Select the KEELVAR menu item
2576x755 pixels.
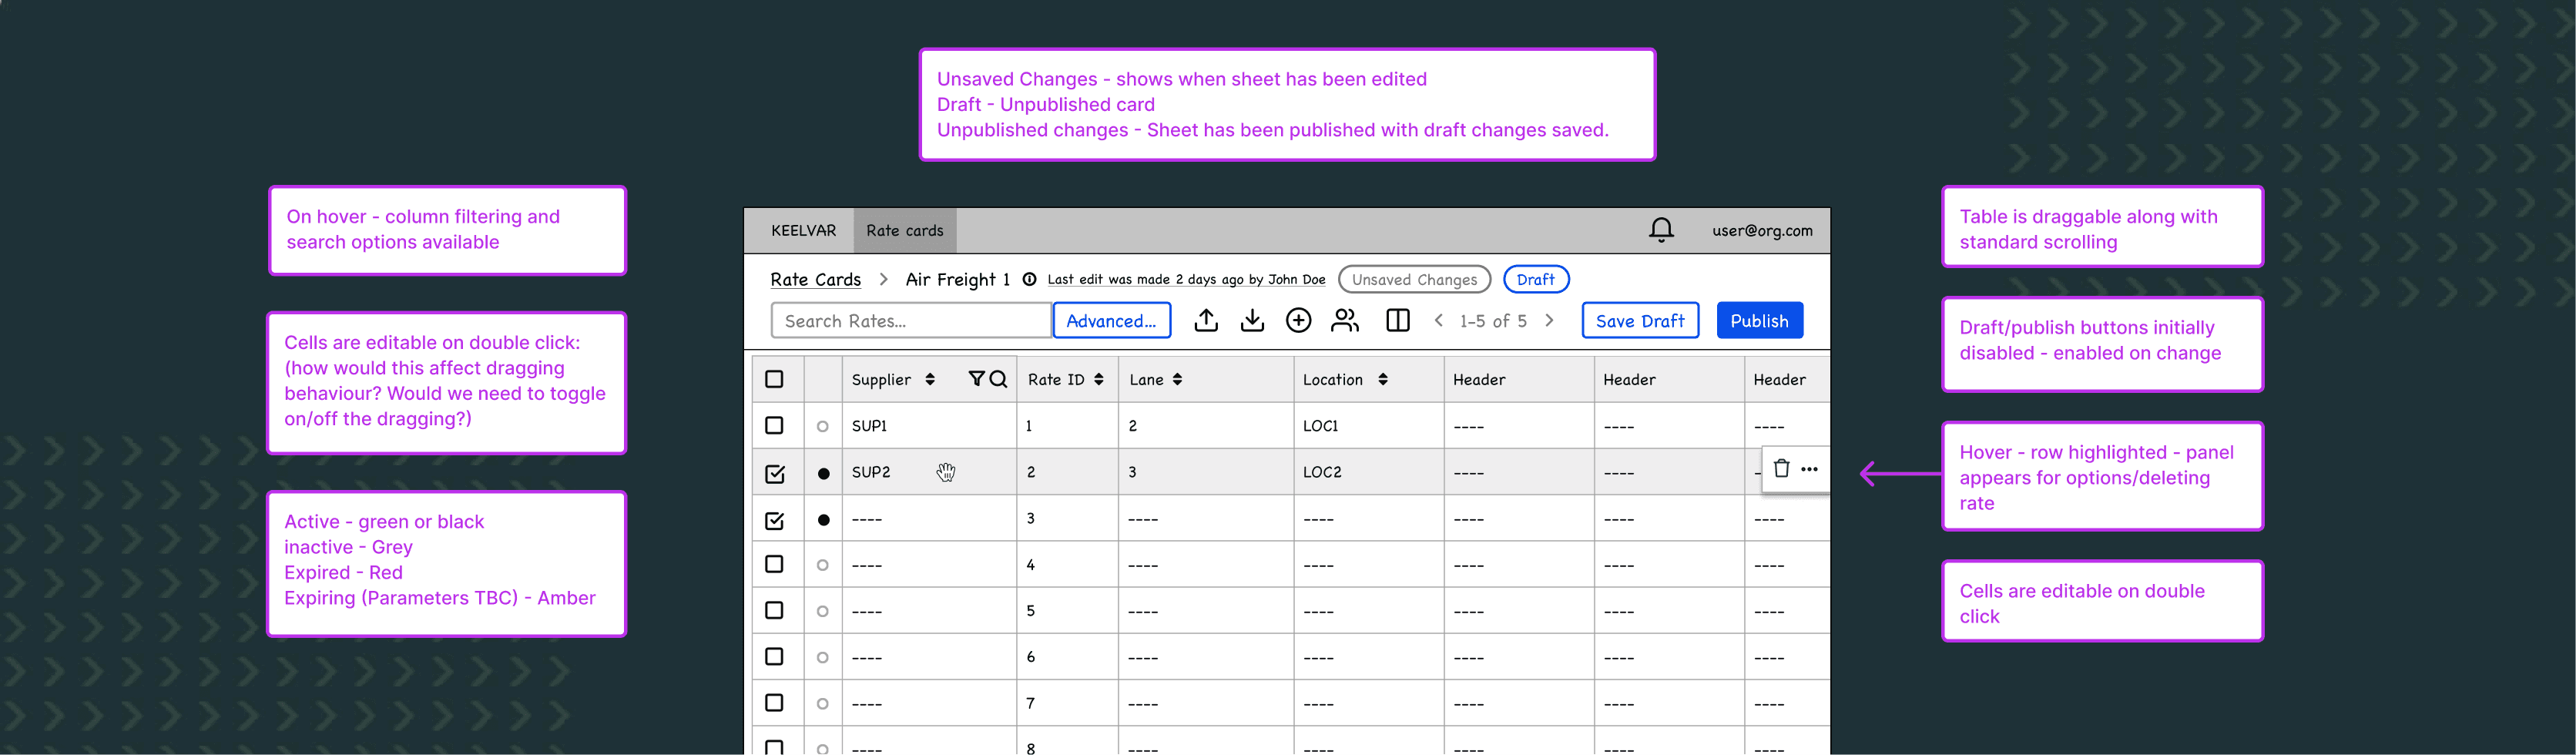click(x=803, y=230)
